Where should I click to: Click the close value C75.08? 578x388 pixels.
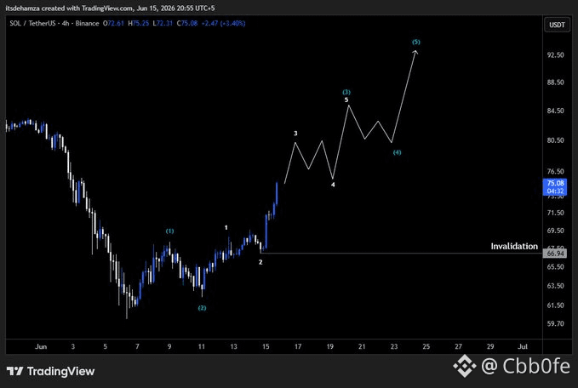[x=187, y=23]
